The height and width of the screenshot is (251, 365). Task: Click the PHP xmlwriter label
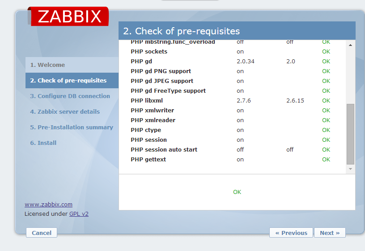tap(152, 111)
